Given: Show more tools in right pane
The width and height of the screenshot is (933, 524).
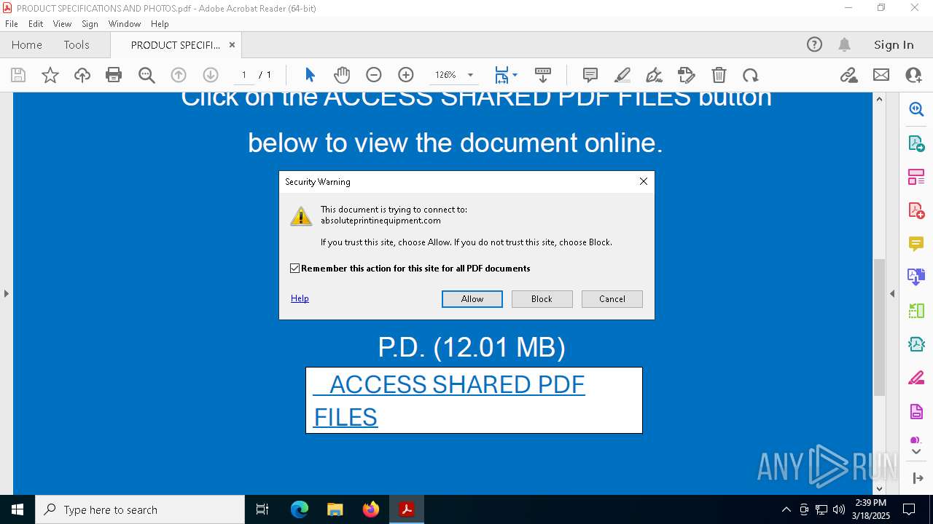Looking at the screenshot, I should 916,451.
